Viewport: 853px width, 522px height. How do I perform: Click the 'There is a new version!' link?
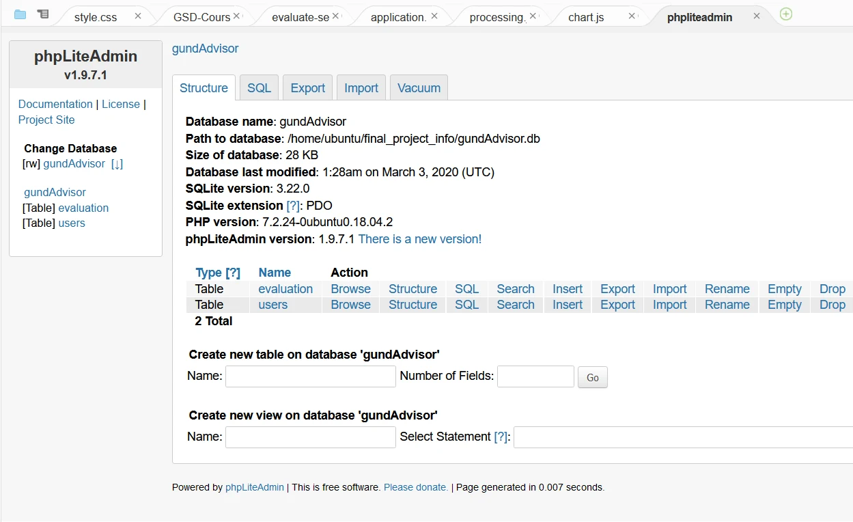pos(420,239)
